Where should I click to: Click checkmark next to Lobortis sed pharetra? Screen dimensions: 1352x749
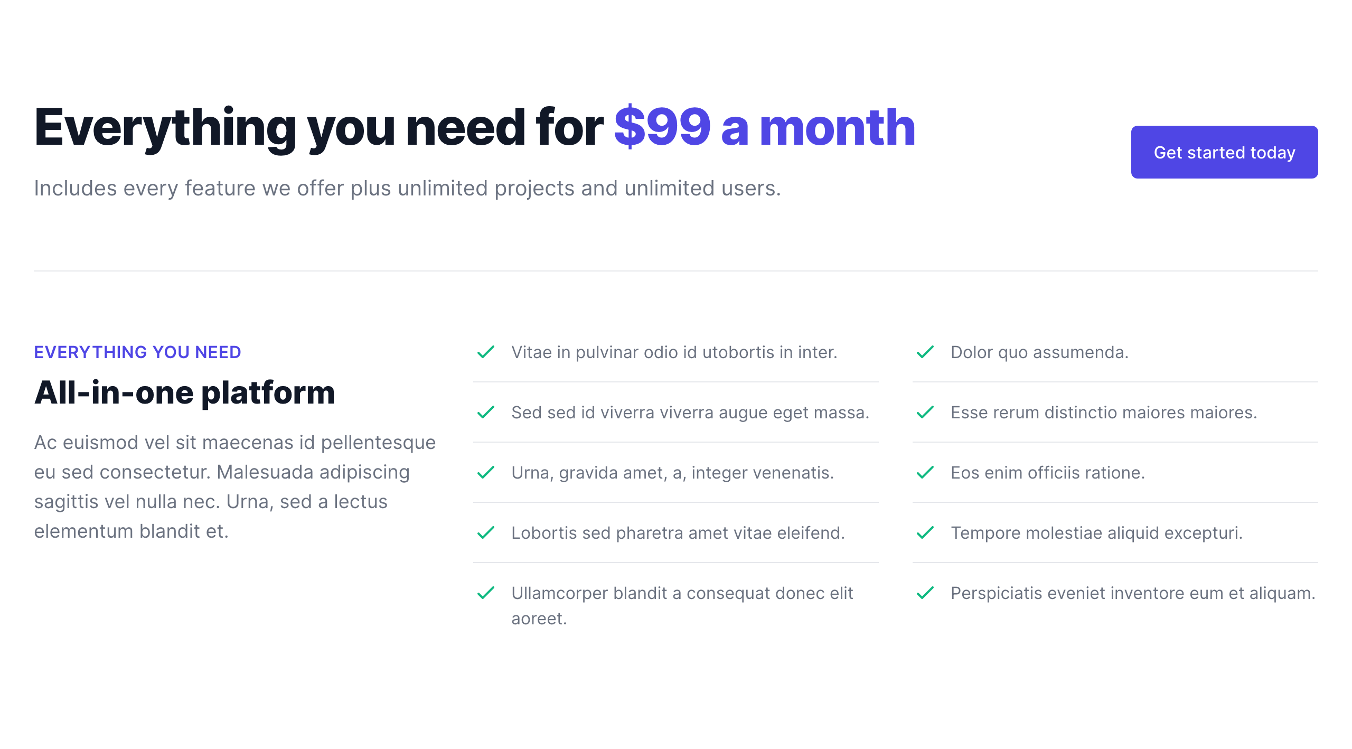pyautogui.click(x=485, y=532)
